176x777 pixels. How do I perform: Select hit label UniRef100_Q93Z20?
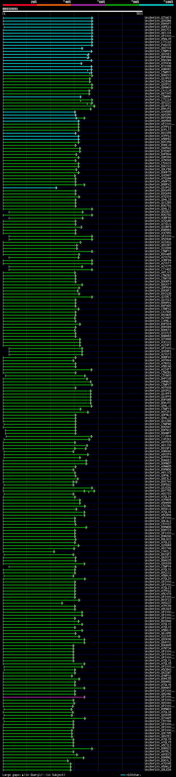[x=158, y=103]
